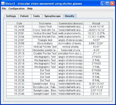Select result cell -2.07' / 0.0'
Viewport: 116px width, 105px height.
tap(96, 91)
